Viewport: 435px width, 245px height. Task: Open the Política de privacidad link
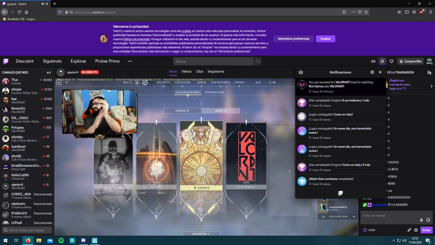click(136, 39)
